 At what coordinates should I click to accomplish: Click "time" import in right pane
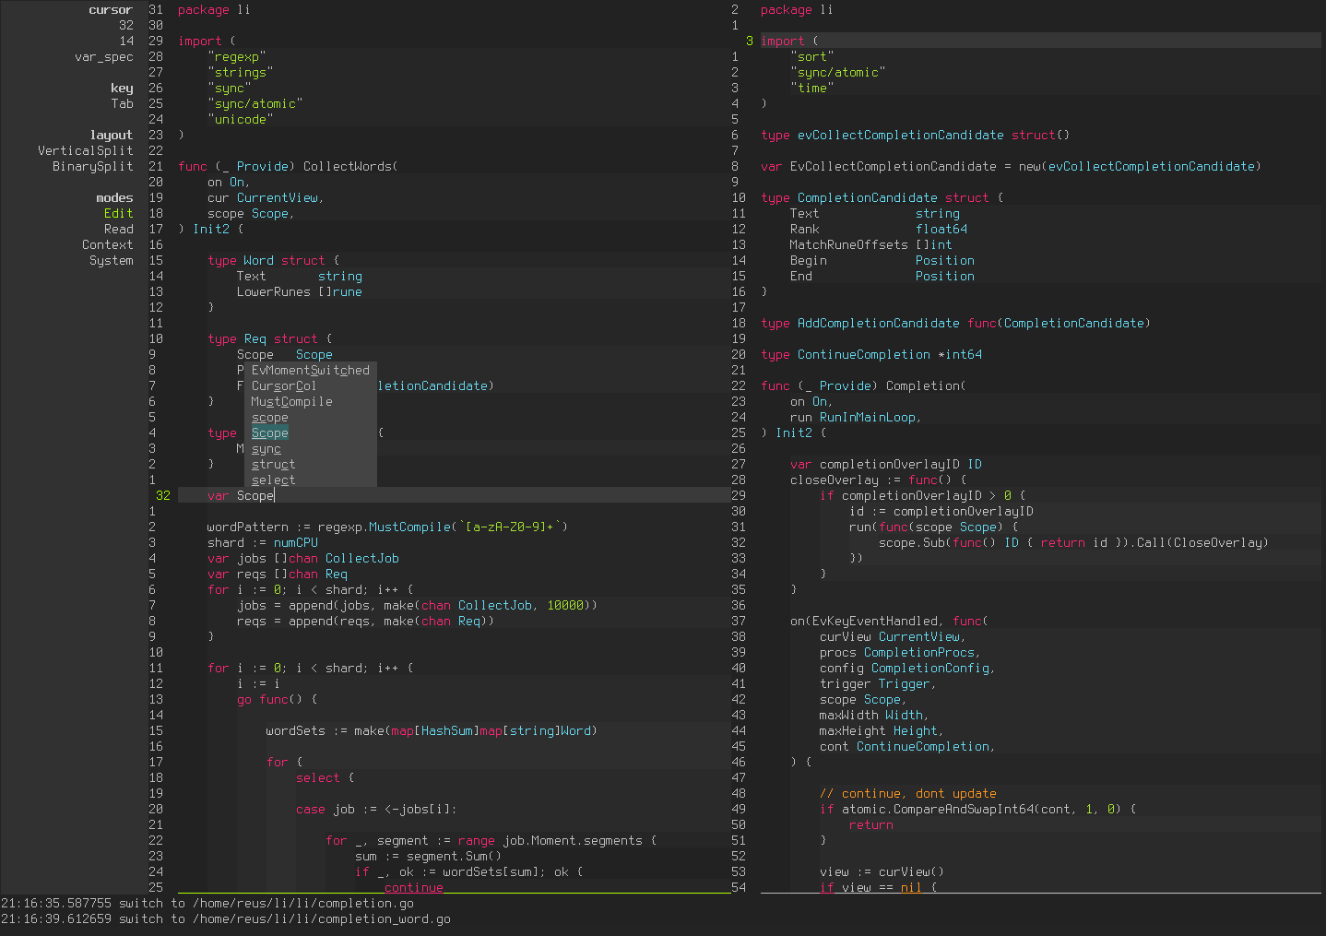[811, 88]
